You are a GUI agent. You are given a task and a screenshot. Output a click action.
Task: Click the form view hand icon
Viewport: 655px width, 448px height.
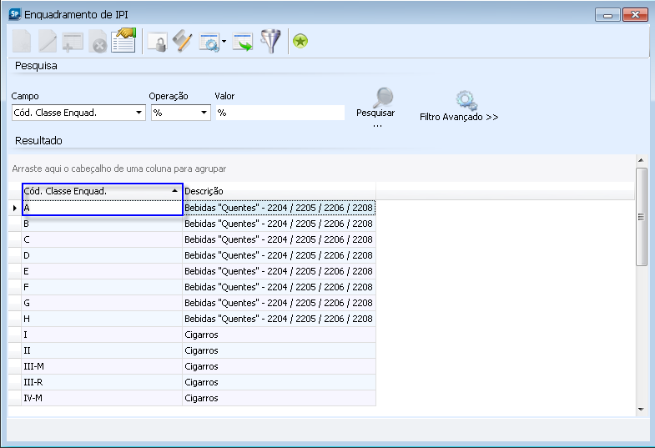pyautogui.click(x=124, y=41)
